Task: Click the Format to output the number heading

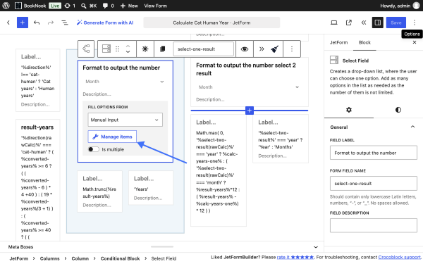Action: click(121, 68)
